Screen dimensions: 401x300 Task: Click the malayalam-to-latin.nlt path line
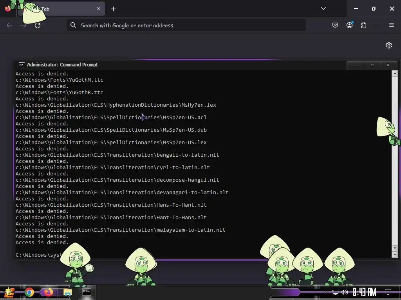121,230
